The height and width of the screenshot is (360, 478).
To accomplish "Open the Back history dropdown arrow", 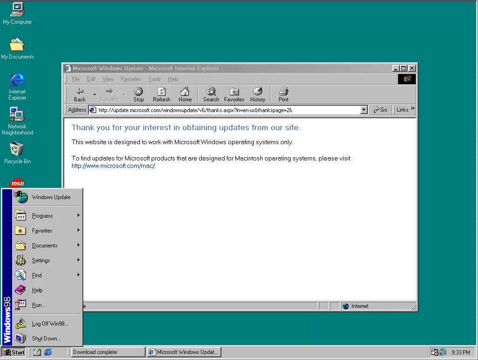I will [94, 94].
